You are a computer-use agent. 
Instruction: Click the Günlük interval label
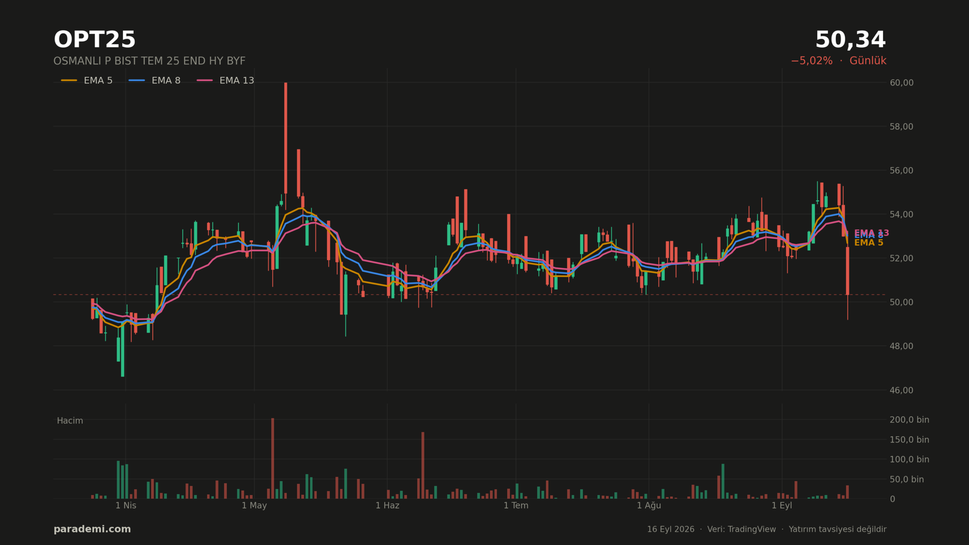click(x=868, y=61)
